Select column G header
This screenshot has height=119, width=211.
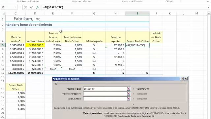pyautogui.click(x=94, y=13)
